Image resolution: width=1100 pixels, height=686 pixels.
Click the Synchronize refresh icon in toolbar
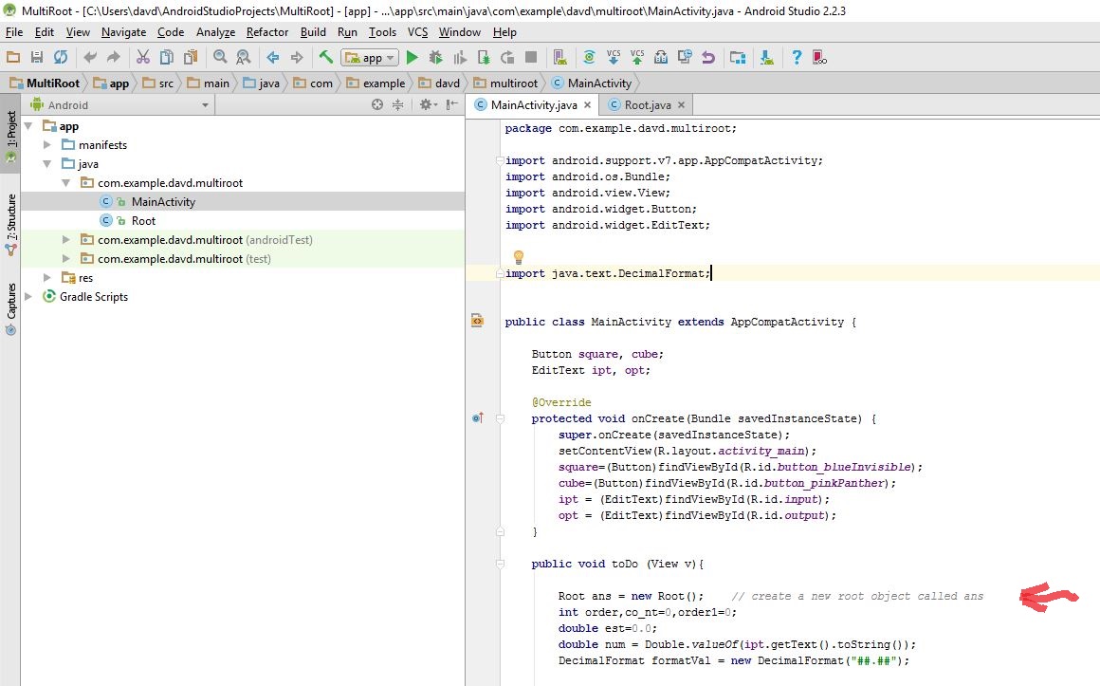[x=61, y=58]
